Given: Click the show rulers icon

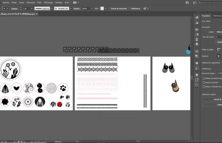Looking at the screenshot, I should [x=219, y=50].
